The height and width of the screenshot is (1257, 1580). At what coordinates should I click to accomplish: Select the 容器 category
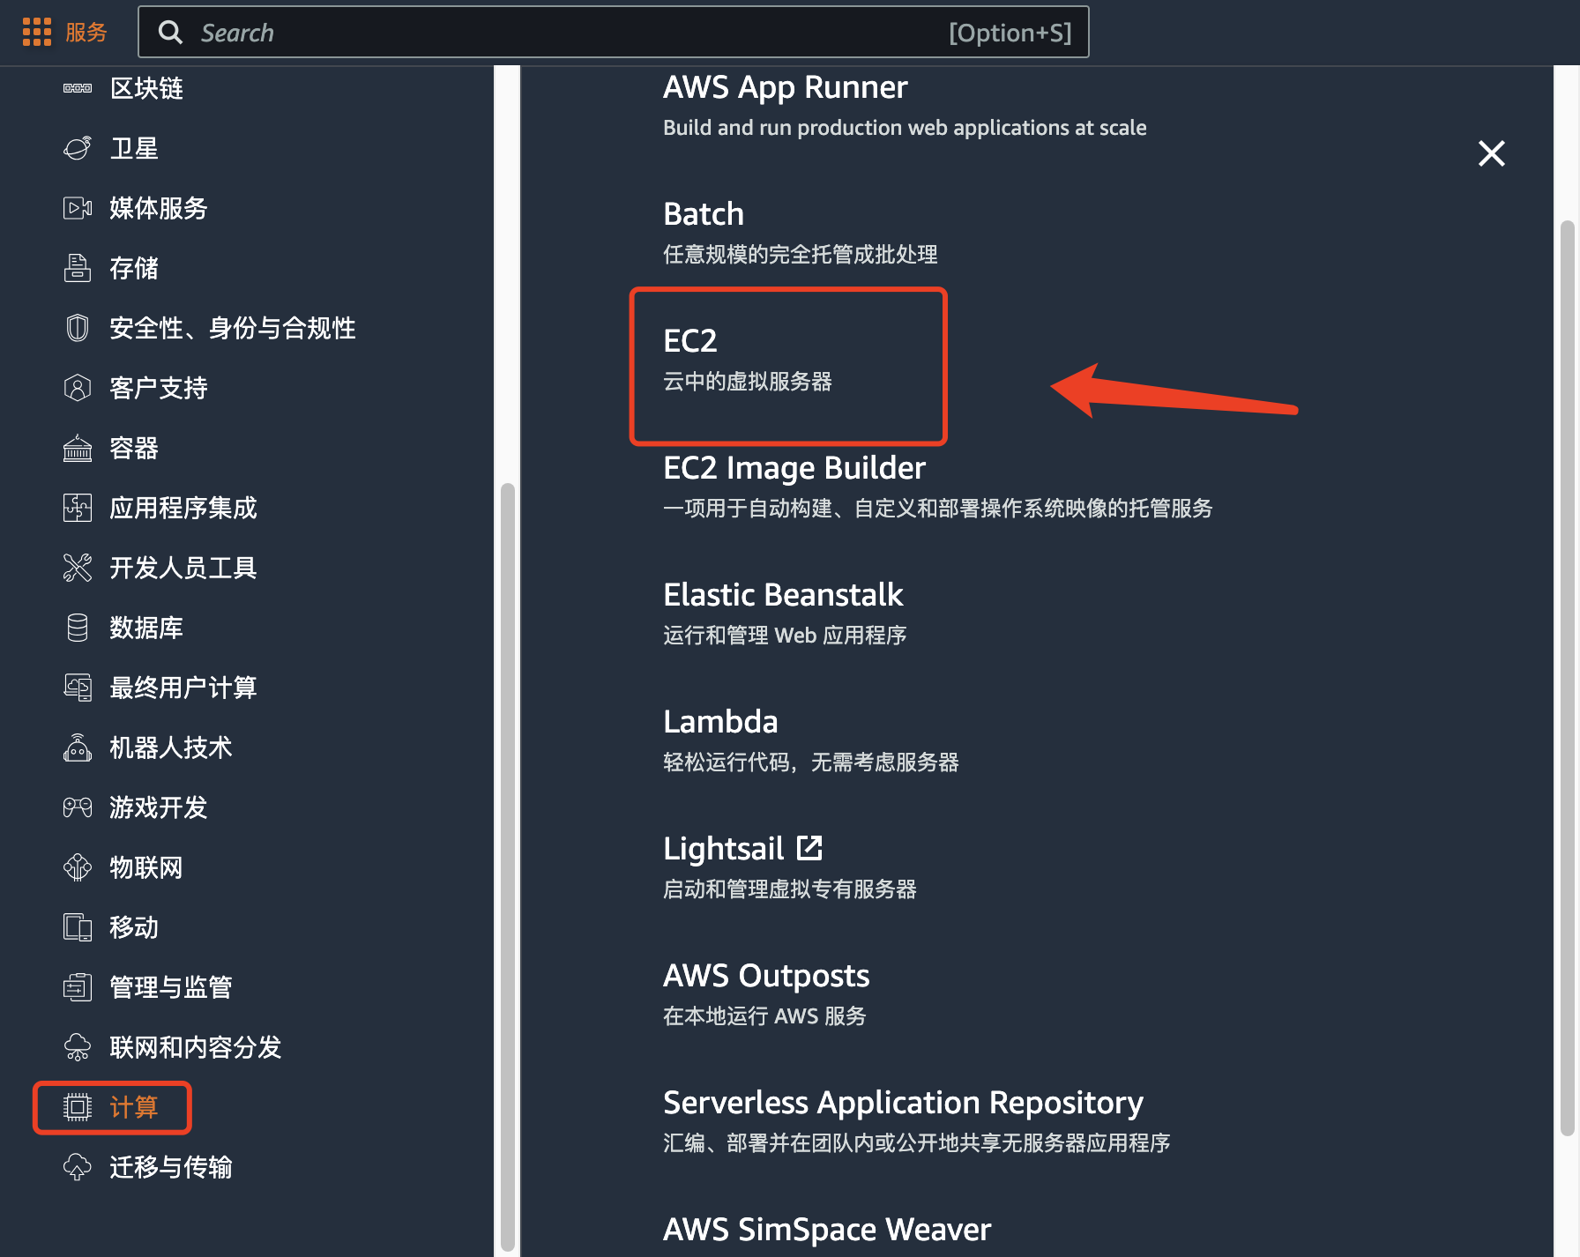(134, 448)
